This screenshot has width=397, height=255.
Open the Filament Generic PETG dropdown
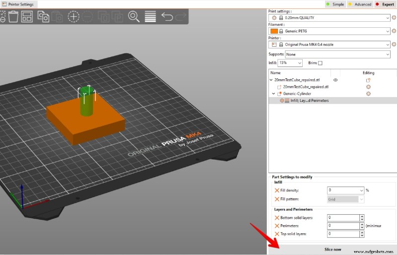329,31
